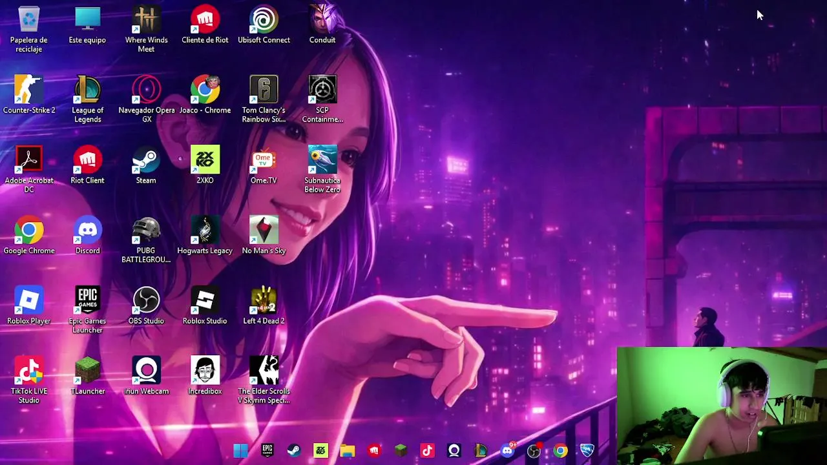Screen dimensions: 827x465
Task: Open Discord with notification badge in taskbar
Action: click(508, 450)
